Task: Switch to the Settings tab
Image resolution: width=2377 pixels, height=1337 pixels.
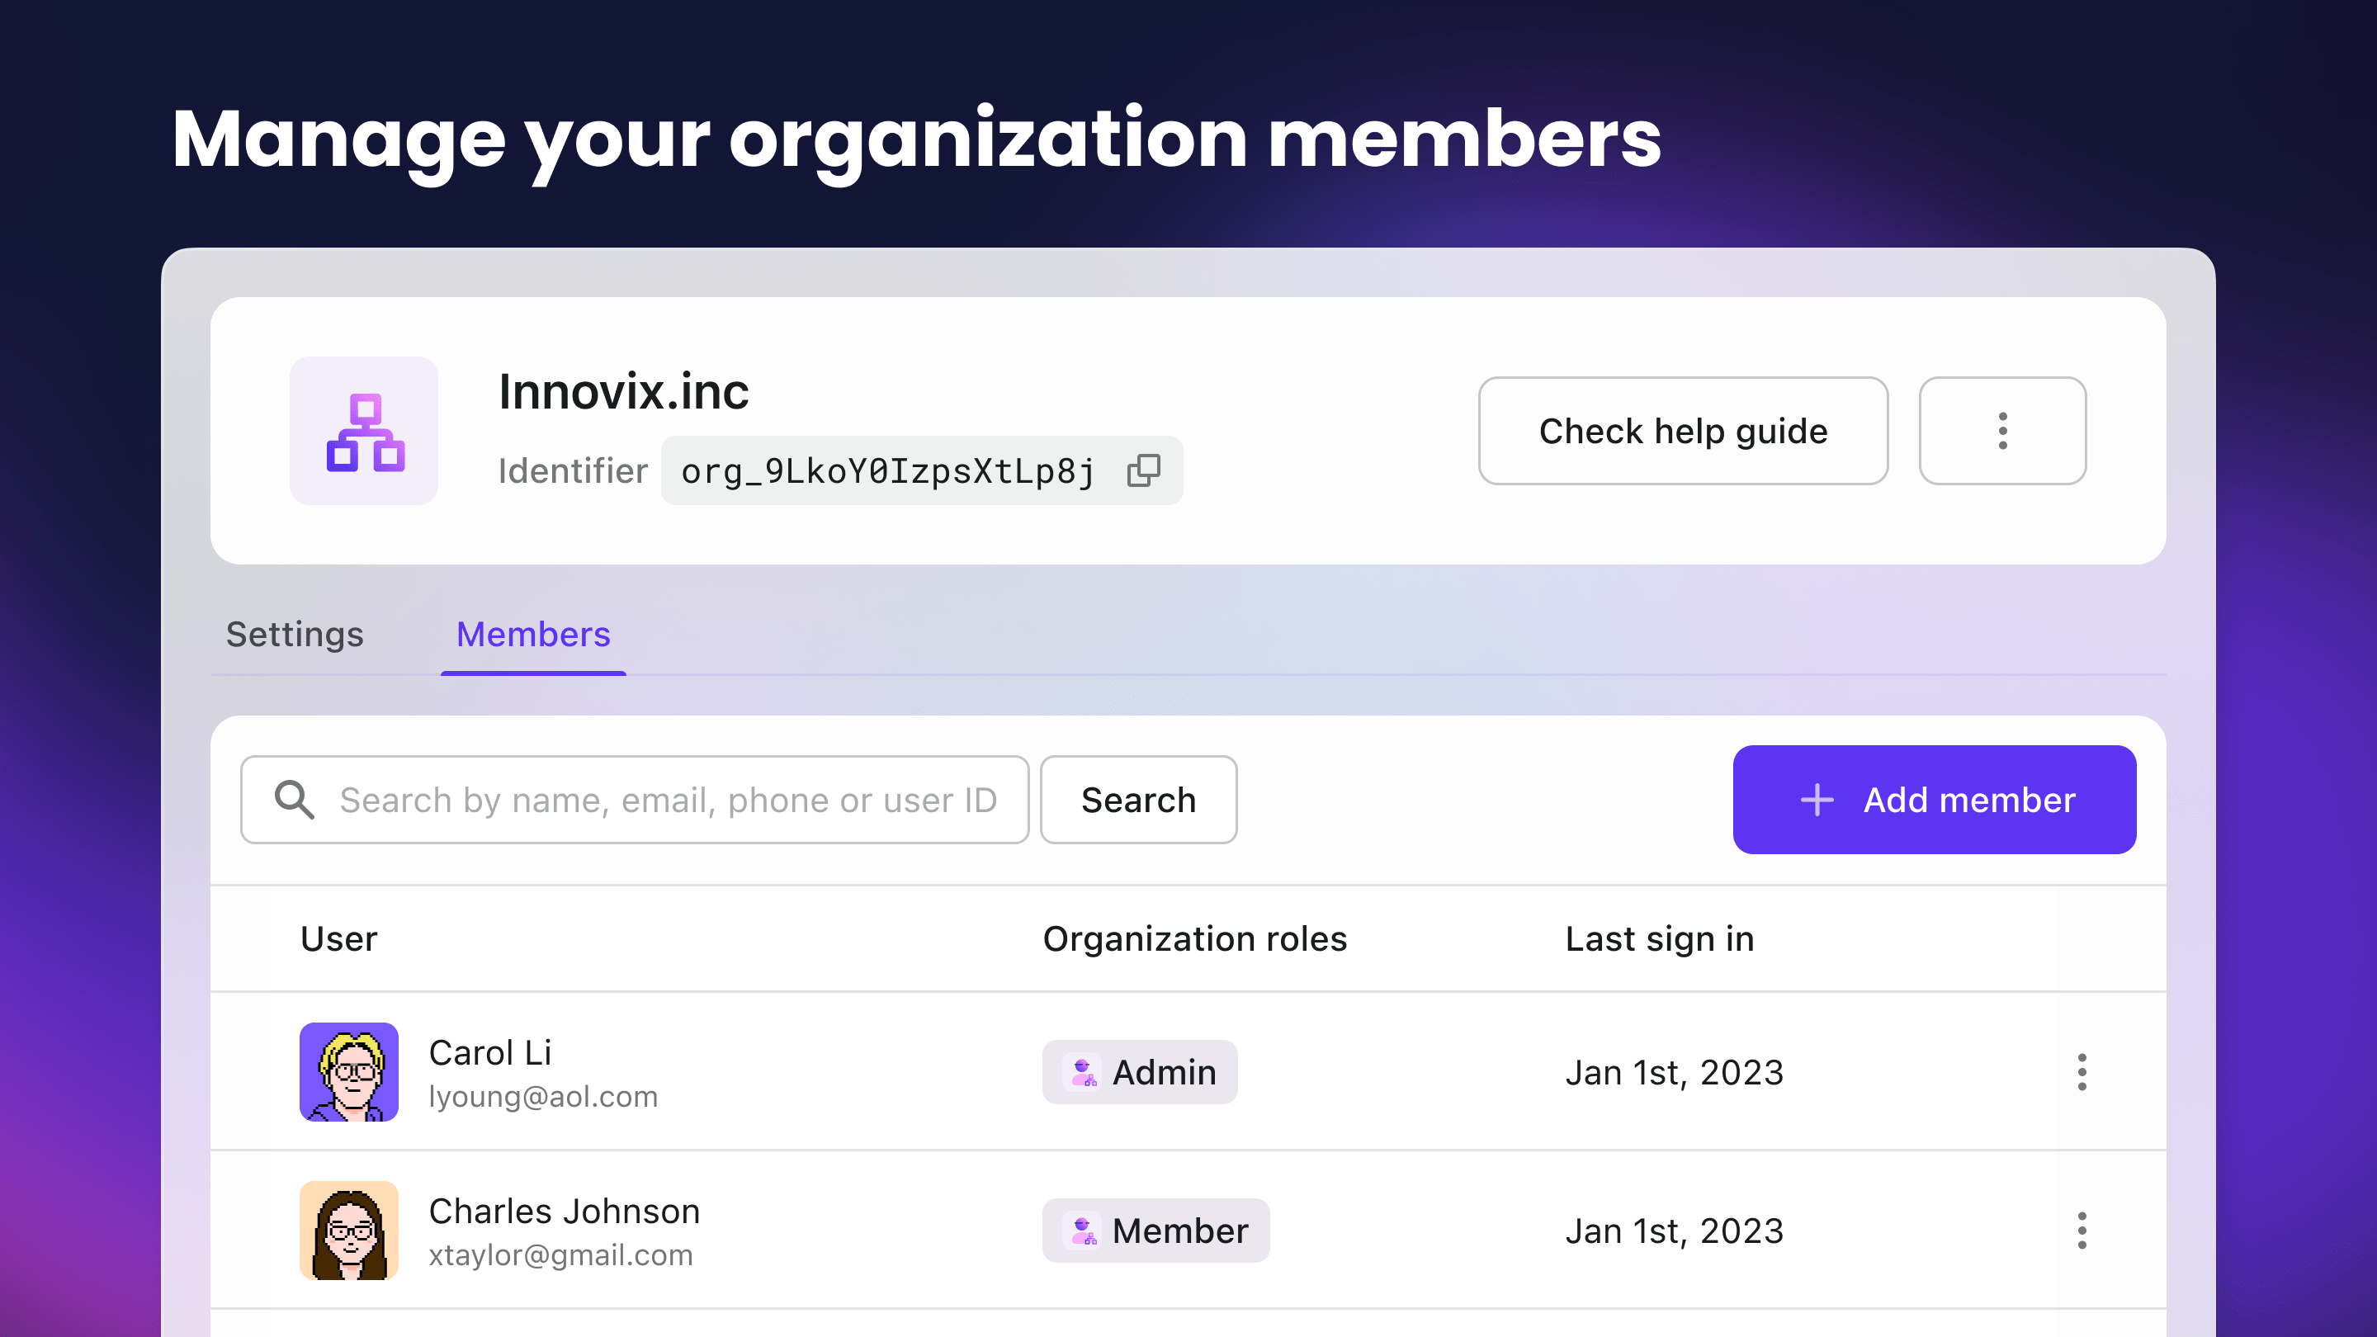Action: pyautogui.click(x=295, y=635)
